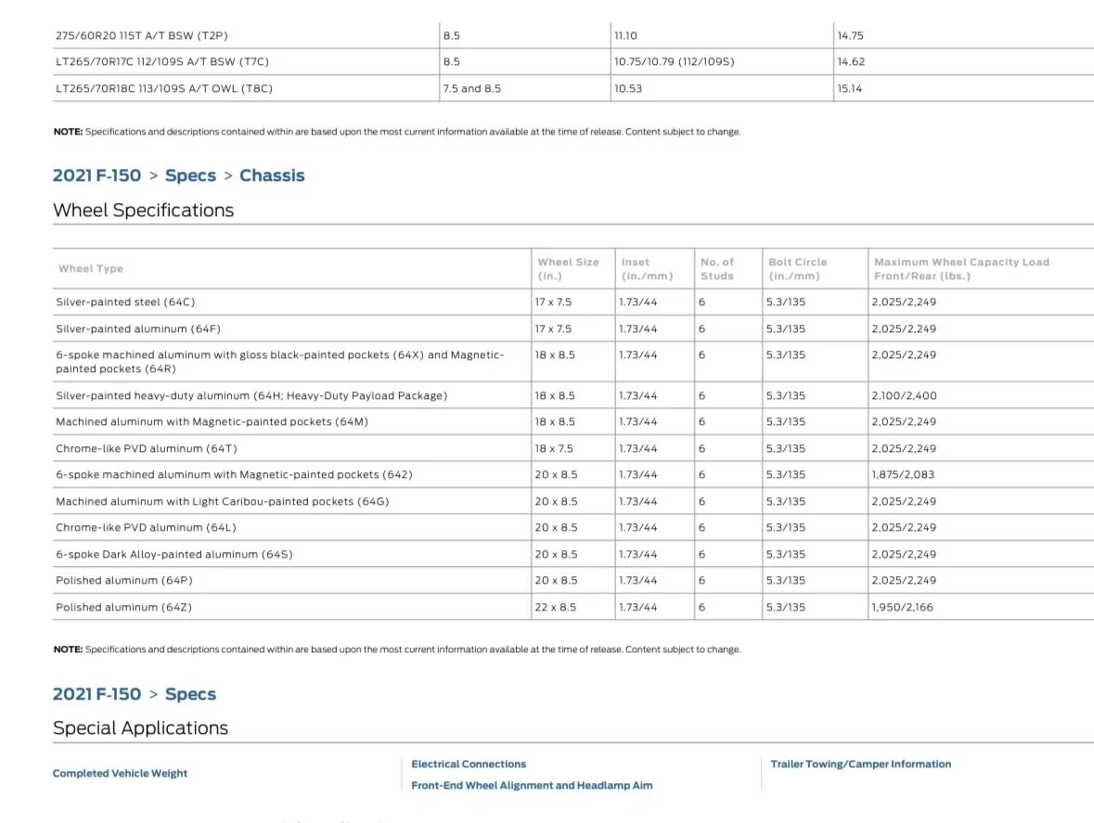Click the Silver-painted steel (64C) row label
This screenshot has height=823, width=1094.
click(x=125, y=302)
